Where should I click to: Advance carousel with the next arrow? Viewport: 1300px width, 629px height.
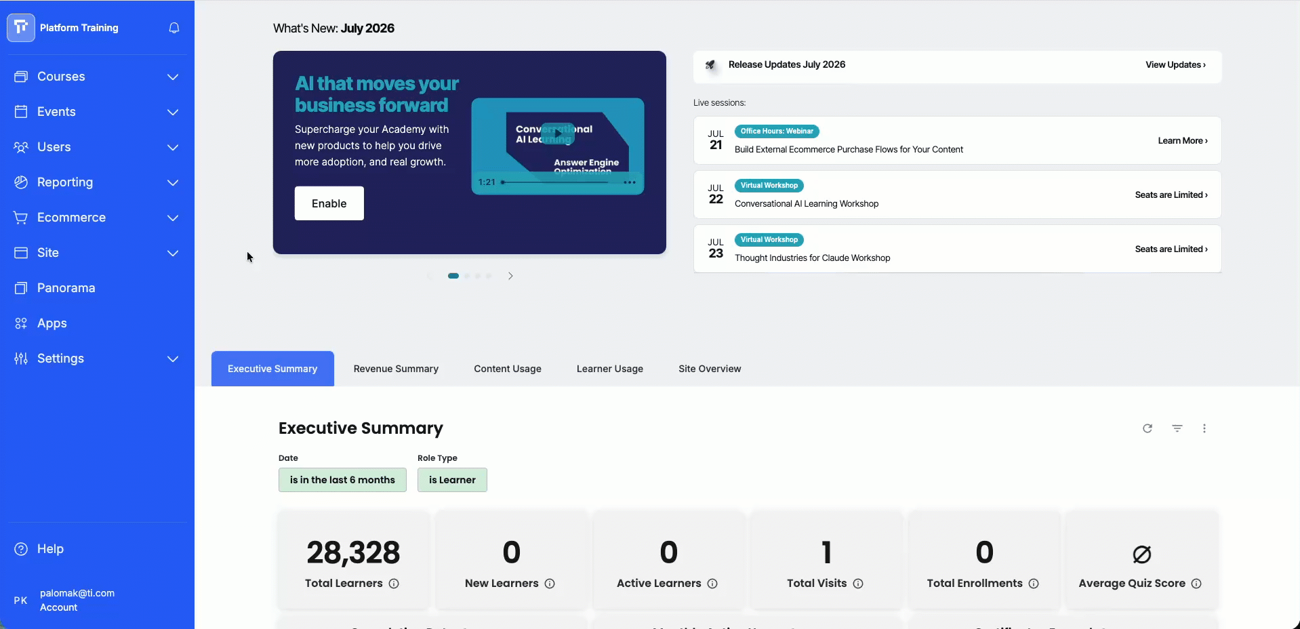pos(510,276)
